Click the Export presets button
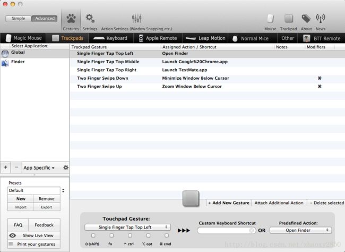Viewport: 345px width, 252px height. 46,207
